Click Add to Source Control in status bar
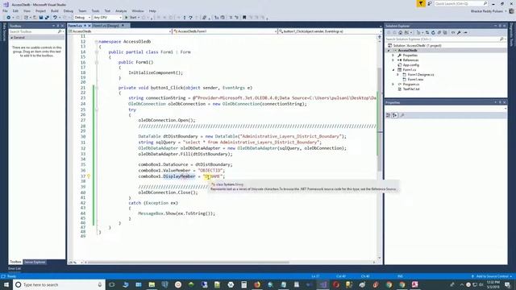The width and height of the screenshot is (516, 290). tap(492, 276)
